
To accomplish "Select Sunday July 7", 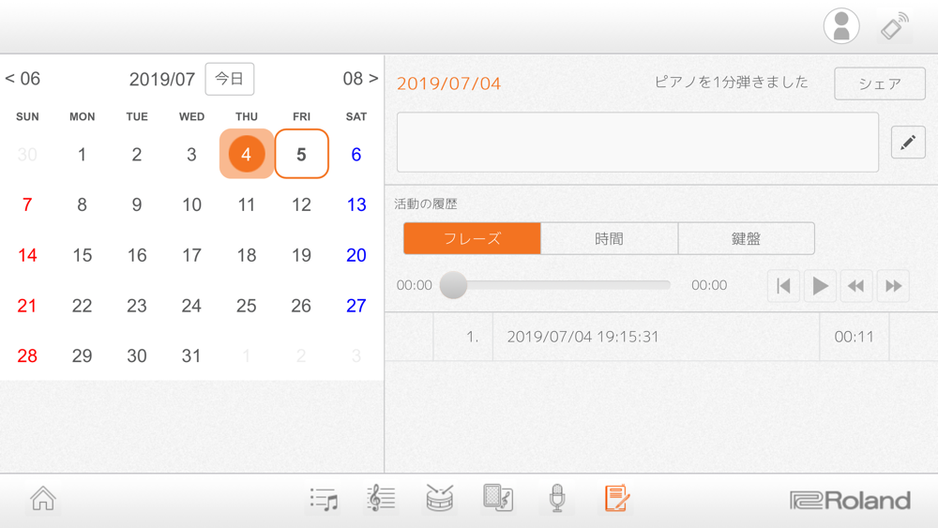I will click(x=27, y=205).
